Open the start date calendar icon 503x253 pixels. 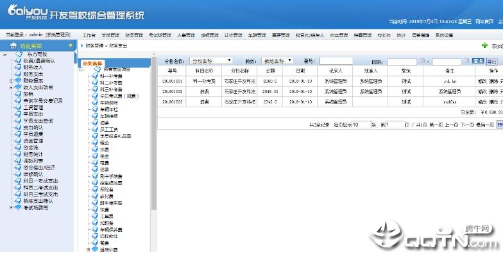coord(422,60)
